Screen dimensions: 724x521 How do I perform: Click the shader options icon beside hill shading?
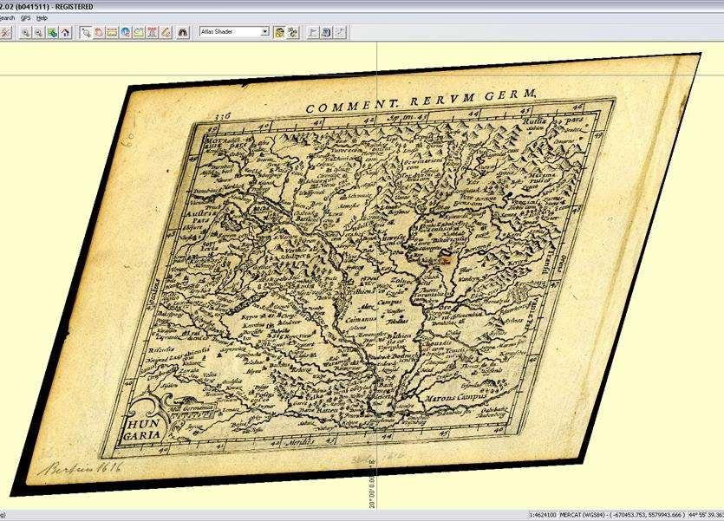pos(292,32)
